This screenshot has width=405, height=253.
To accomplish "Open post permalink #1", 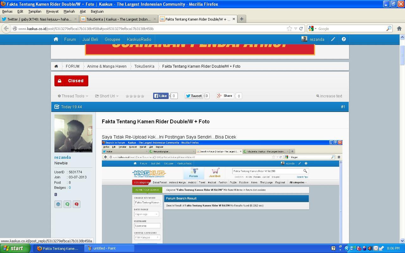I will pyautogui.click(x=343, y=107).
